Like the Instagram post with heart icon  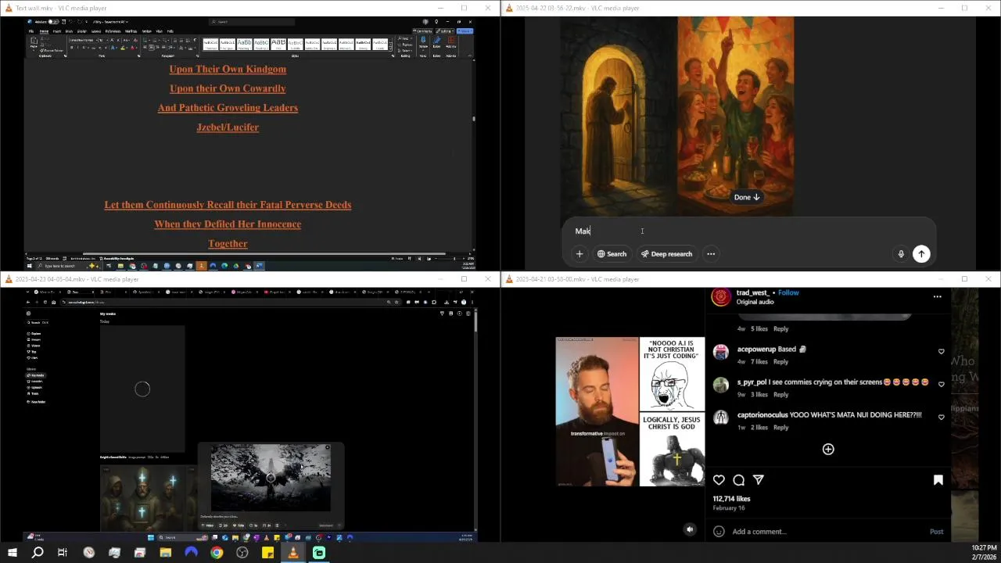[x=719, y=480]
